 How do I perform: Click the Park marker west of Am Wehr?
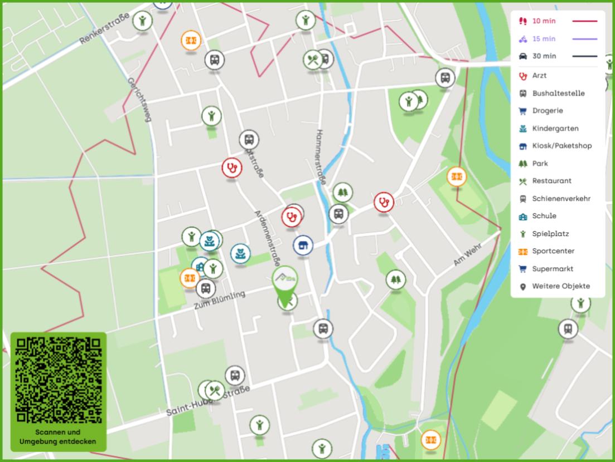coord(396,279)
